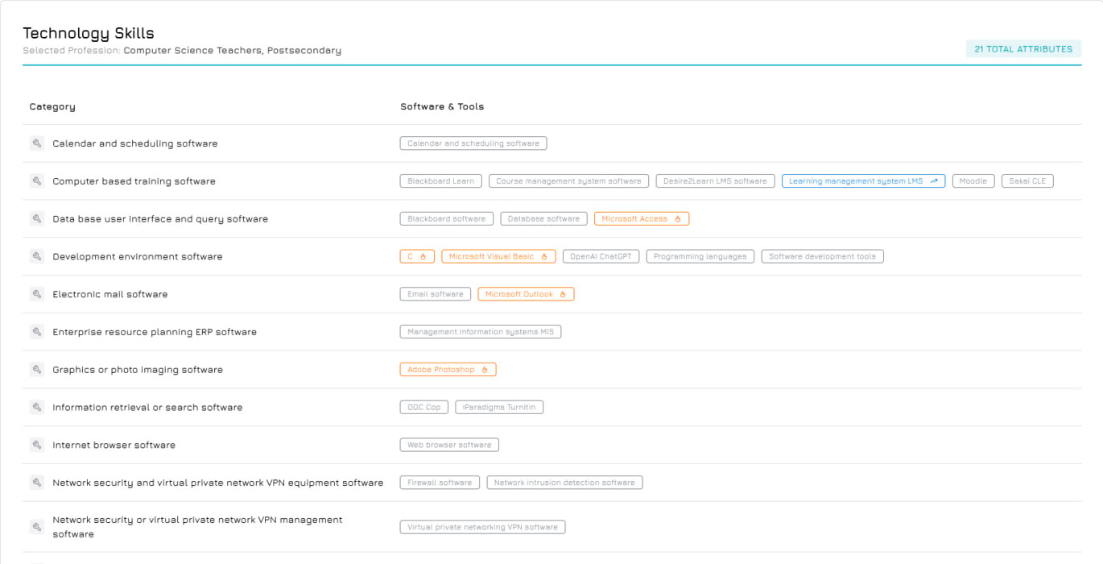Select the OpenAI ChatGPT tag
The height and width of the screenshot is (564, 1103).
601,257
